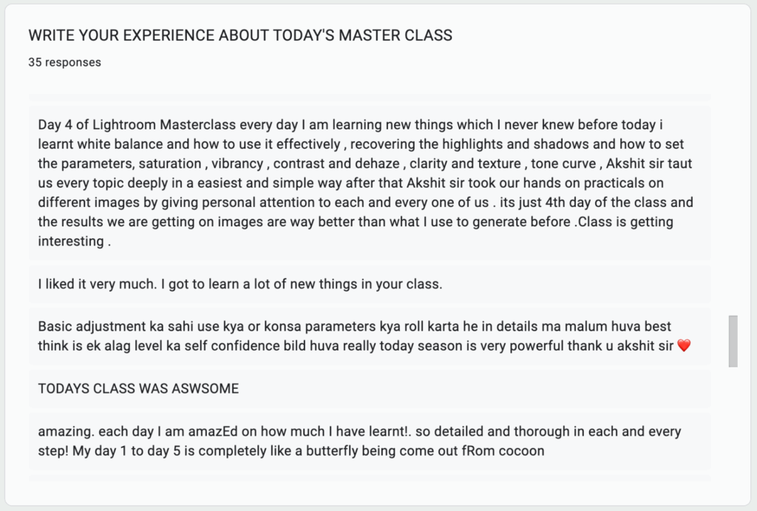Select the 'Basic adjustment ka sahi use' response
Viewport: 757px width, 511px height.
coord(370,336)
